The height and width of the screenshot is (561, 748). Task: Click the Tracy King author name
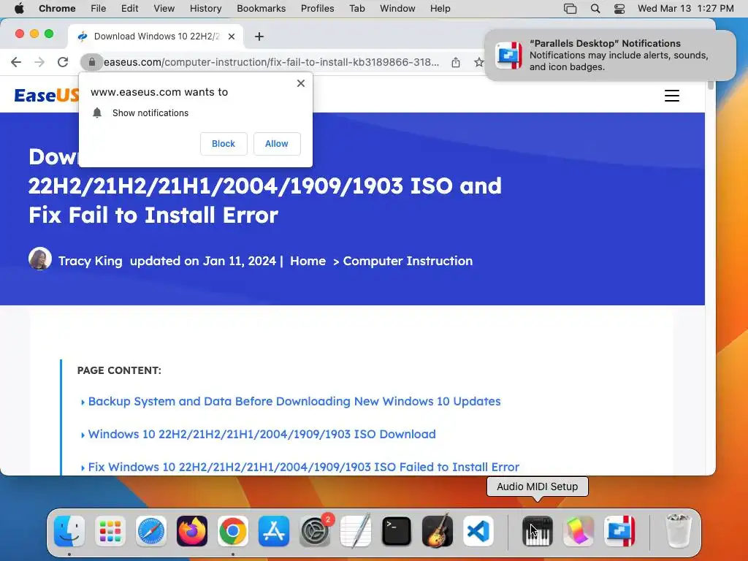tap(90, 261)
